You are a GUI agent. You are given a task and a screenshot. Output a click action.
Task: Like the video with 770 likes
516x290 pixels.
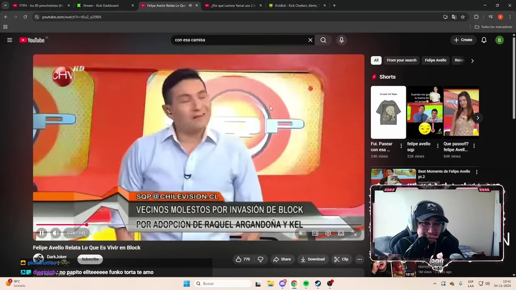(243, 259)
